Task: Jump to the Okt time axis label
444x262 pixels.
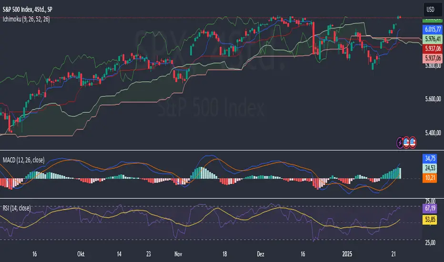Action: coord(81,254)
